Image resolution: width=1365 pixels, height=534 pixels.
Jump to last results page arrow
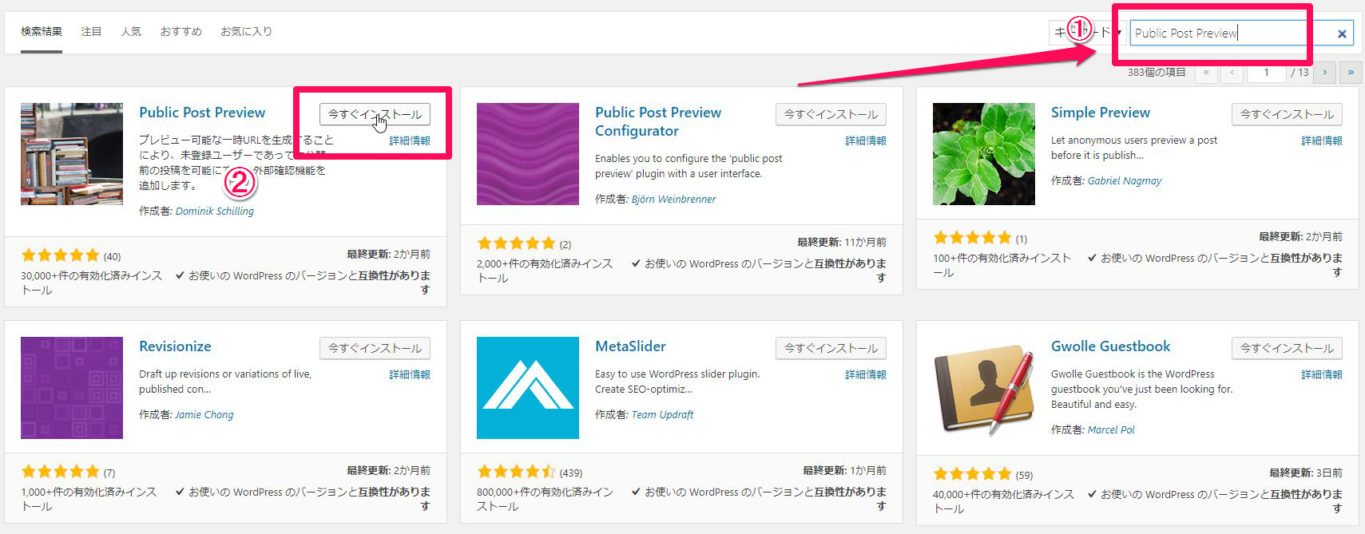(x=1351, y=72)
